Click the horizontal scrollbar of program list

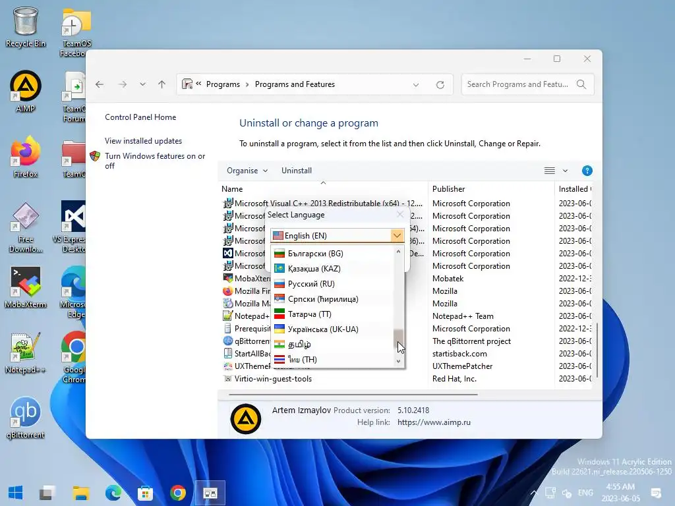tap(353, 394)
